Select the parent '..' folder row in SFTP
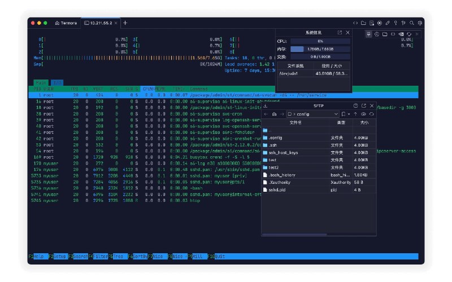Image resolution: width=452 pixels, height=282 pixels. (319, 130)
